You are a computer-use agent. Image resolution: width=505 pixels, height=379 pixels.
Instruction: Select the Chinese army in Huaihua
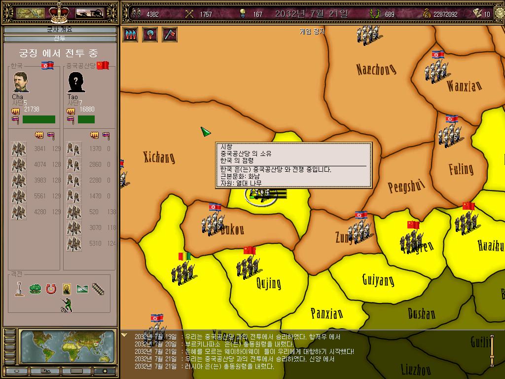click(x=467, y=223)
